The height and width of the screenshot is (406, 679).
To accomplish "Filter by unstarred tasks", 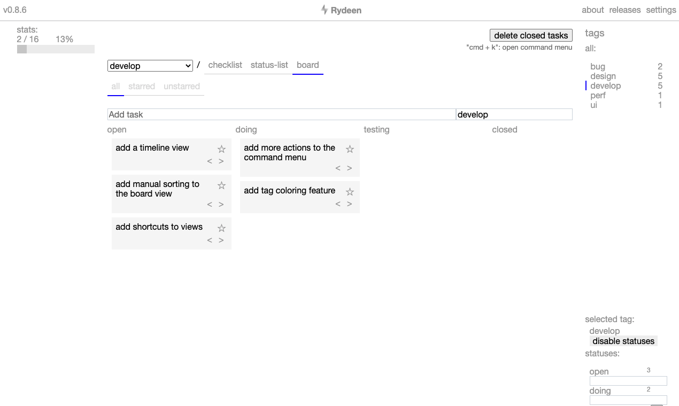I will point(182,87).
